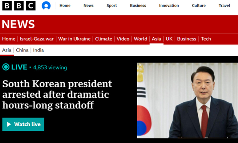
Task: Open War in Ukraine tab
Action: point(74,39)
